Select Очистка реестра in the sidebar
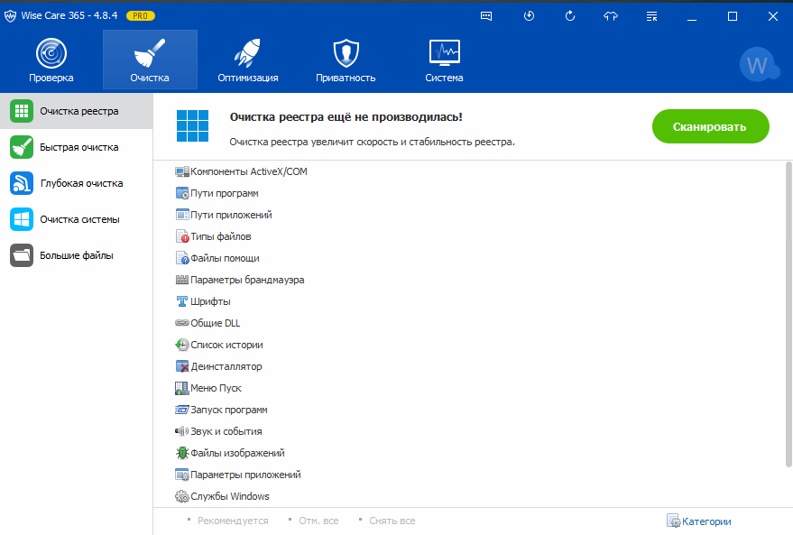This screenshot has height=535, width=793. pos(77,111)
